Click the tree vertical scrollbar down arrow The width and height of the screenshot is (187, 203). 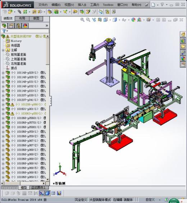click(47, 180)
